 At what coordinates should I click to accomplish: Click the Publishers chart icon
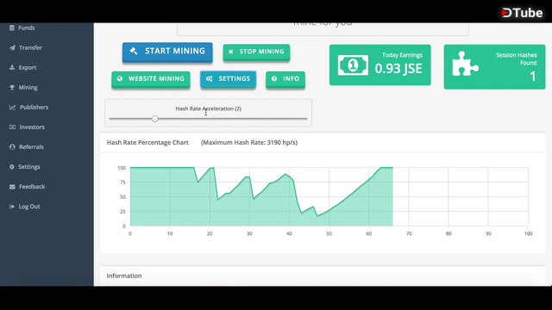[13, 107]
